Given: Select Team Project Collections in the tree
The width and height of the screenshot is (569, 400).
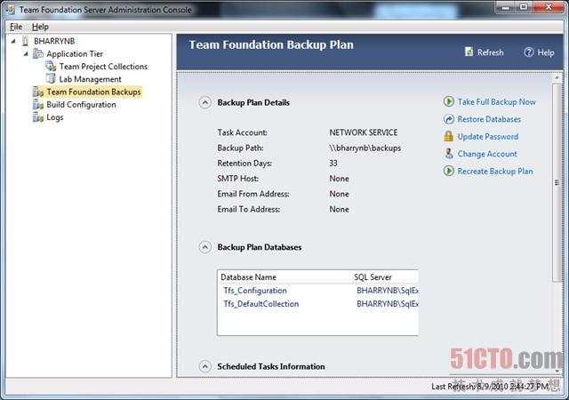Looking at the screenshot, I should (x=103, y=67).
